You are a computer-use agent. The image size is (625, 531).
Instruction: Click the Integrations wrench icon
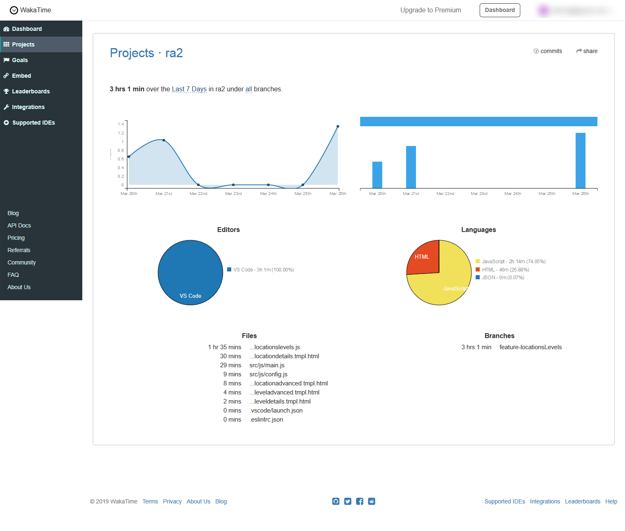pos(6,107)
